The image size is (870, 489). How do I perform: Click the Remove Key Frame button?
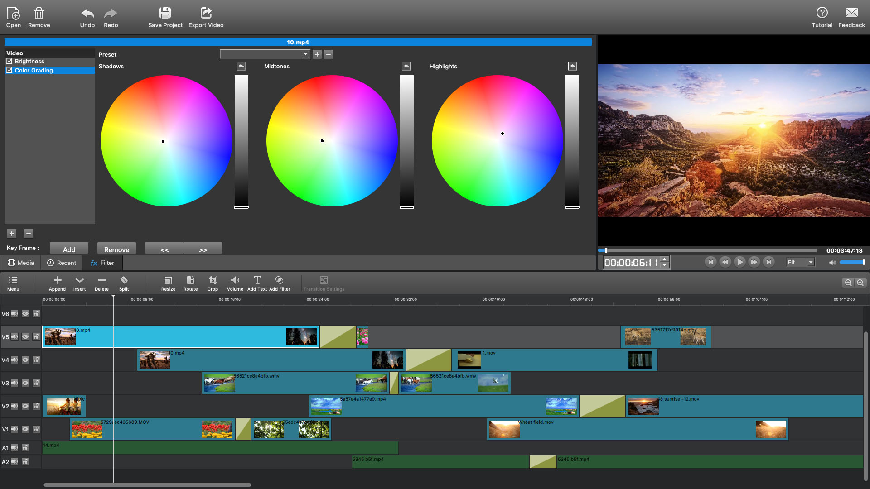click(116, 249)
